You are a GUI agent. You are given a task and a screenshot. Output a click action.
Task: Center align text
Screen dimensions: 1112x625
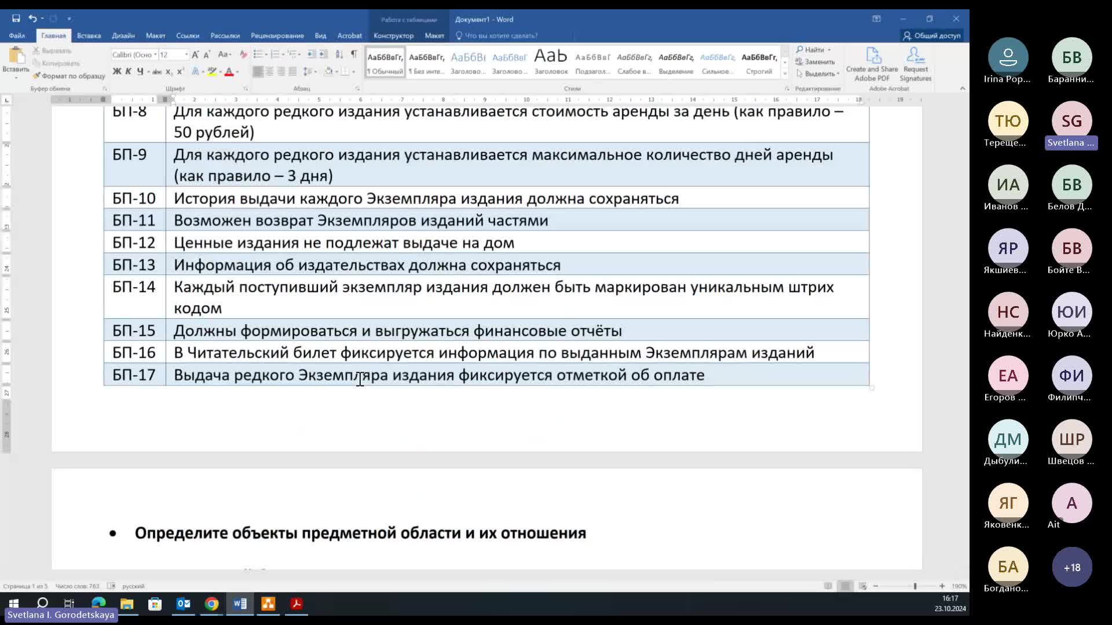click(x=270, y=71)
